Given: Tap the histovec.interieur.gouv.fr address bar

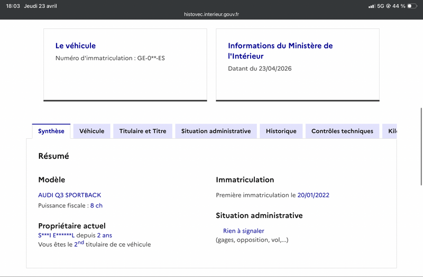Looking at the screenshot, I should [212, 14].
